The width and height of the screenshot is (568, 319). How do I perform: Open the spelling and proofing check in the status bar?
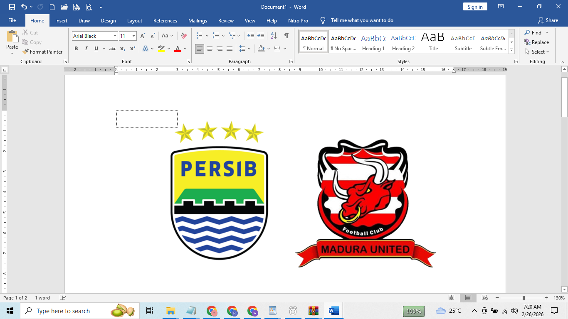[63, 298]
